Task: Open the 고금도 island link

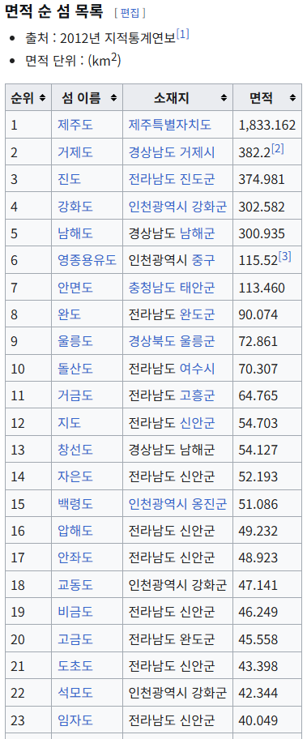Action: point(75,639)
